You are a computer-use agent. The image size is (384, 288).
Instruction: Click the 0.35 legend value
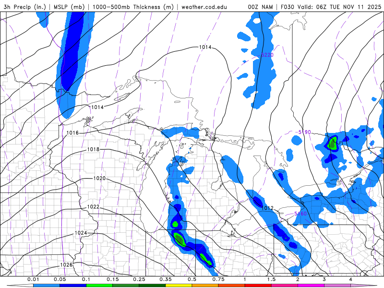(166, 279)
